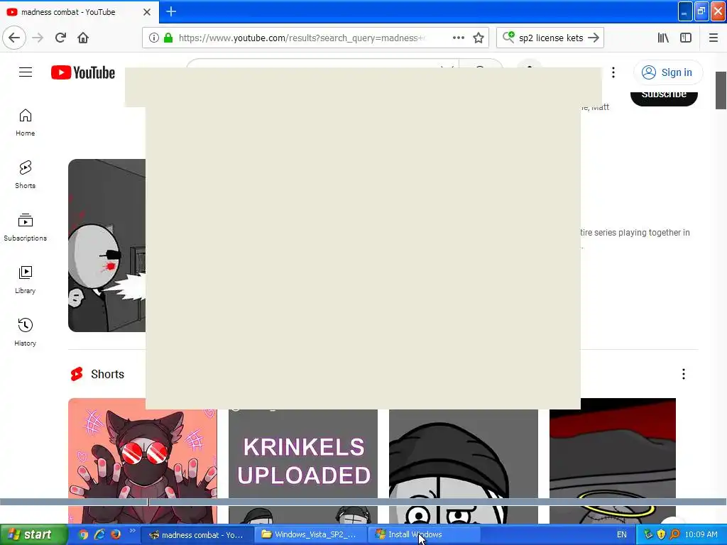Toggle YouTube guide hamburger menu

[26, 72]
